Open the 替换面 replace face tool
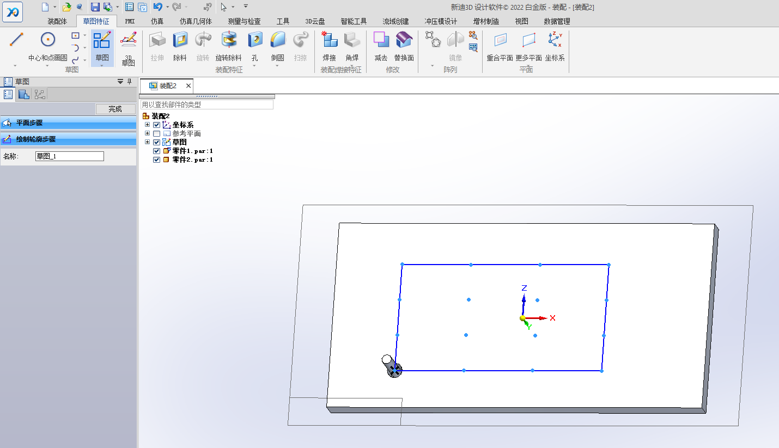 (x=404, y=40)
